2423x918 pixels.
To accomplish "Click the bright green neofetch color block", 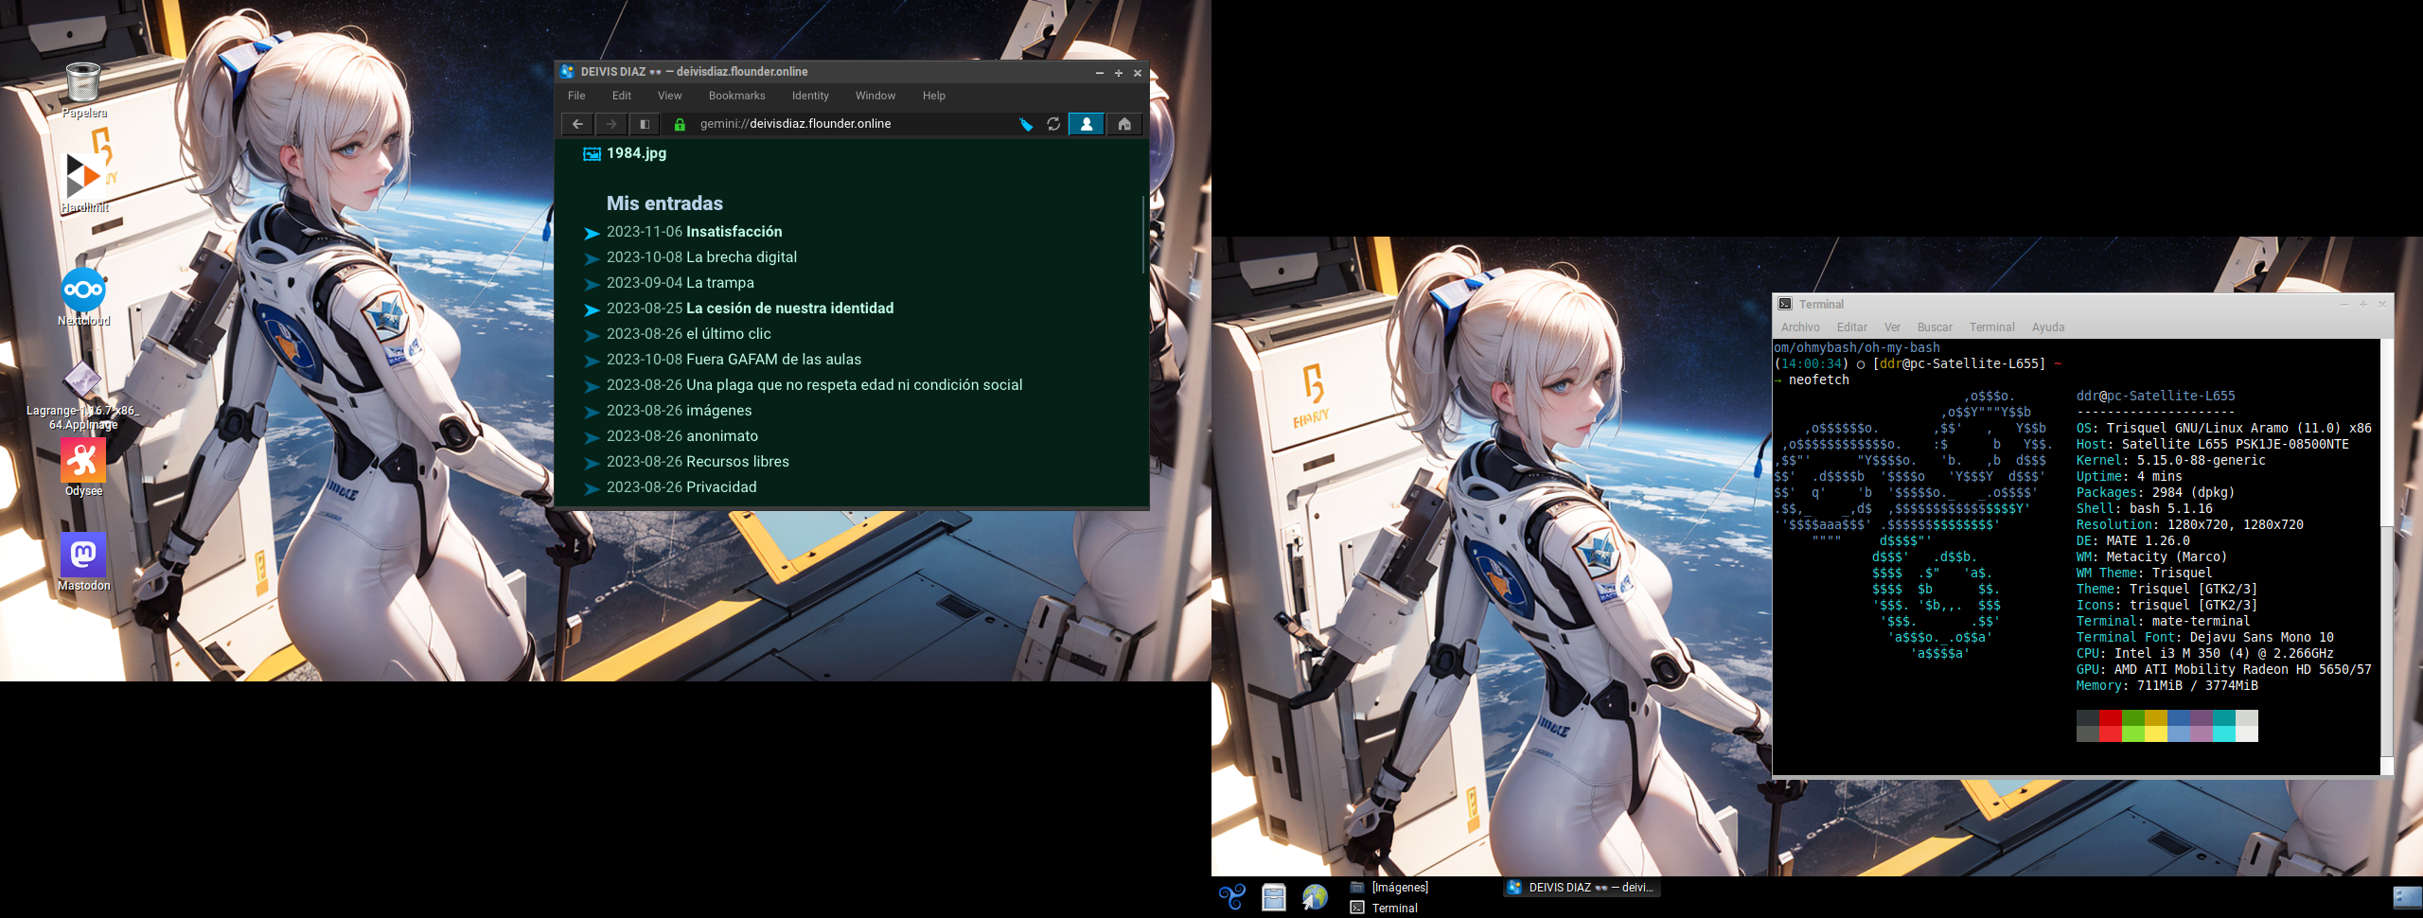I will pyautogui.click(x=2132, y=733).
